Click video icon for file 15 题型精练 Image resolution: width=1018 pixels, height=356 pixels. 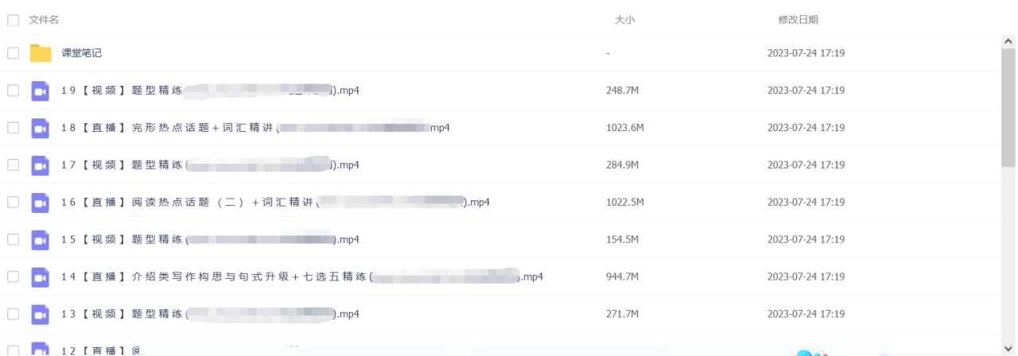[x=41, y=240]
